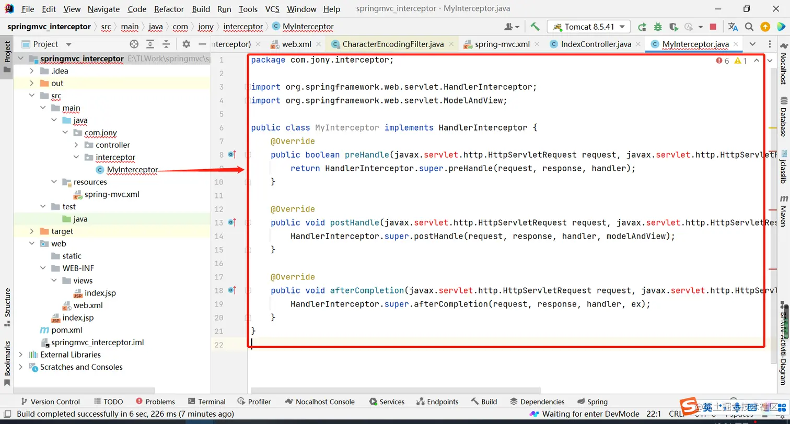Click the implements gutter icon on line 13
The width and height of the screenshot is (790, 424).
(x=232, y=222)
